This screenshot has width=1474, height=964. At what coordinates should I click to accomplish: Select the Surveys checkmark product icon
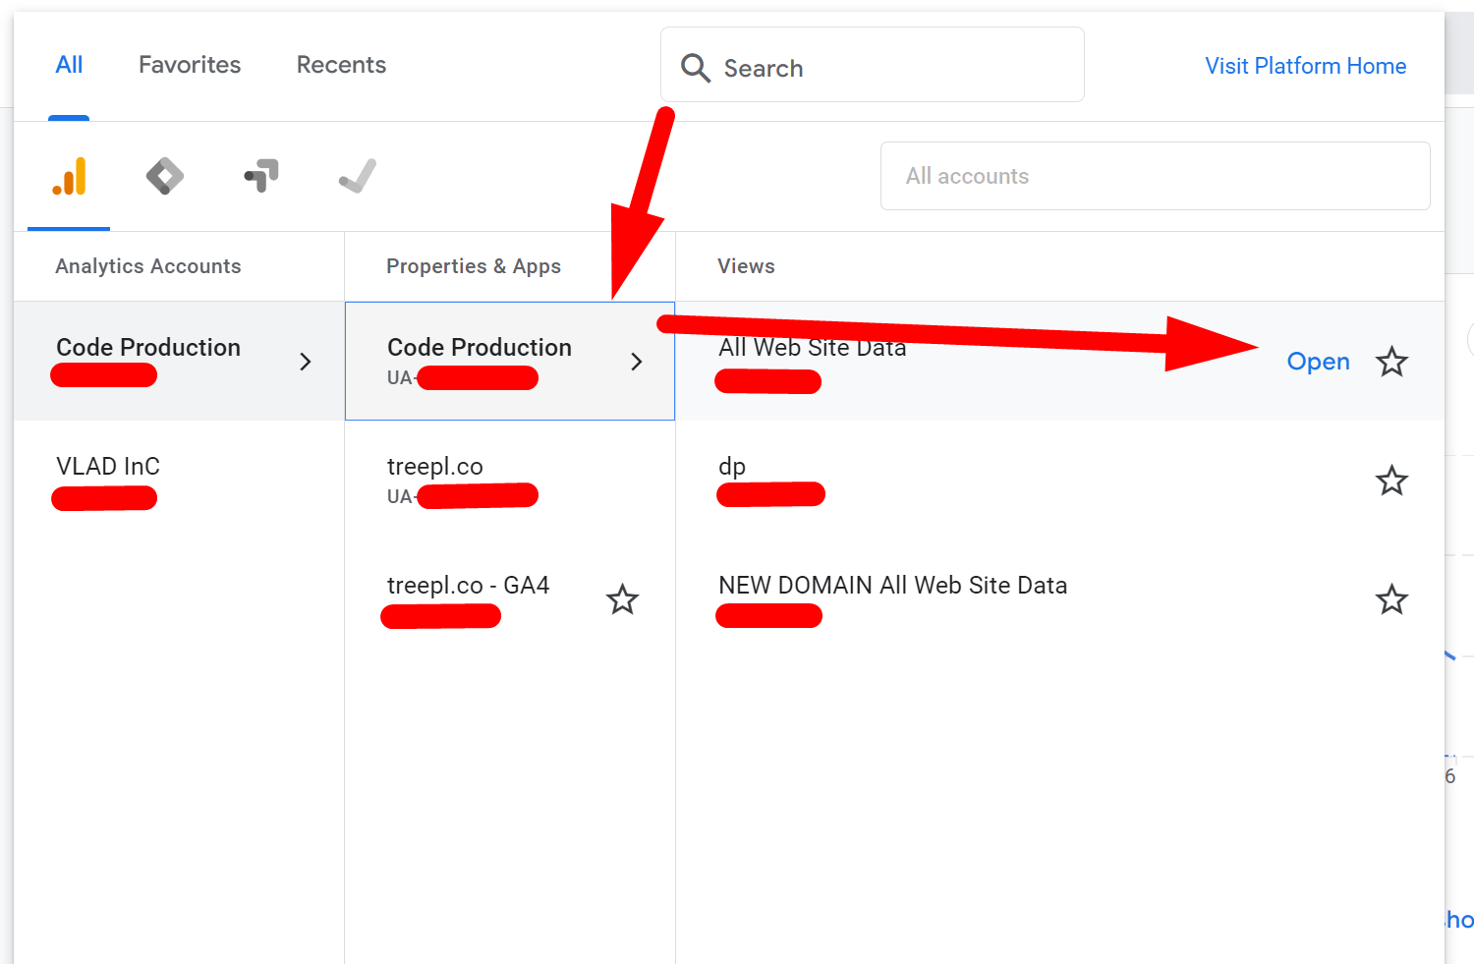tap(358, 177)
